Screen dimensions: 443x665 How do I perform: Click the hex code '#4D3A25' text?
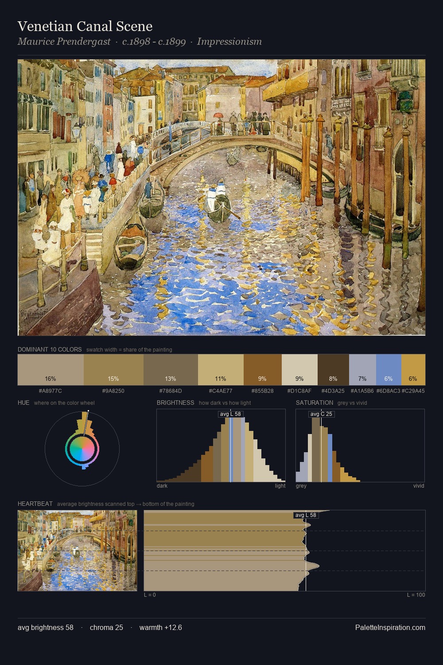[x=333, y=391]
